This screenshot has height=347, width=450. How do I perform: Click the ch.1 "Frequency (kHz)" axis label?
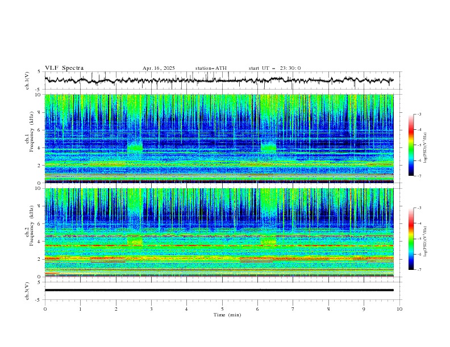point(32,132)
